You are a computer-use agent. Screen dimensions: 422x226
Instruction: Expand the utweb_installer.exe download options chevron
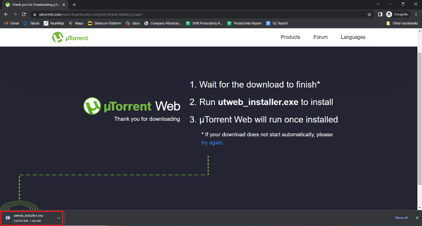(x=59, y=218)
